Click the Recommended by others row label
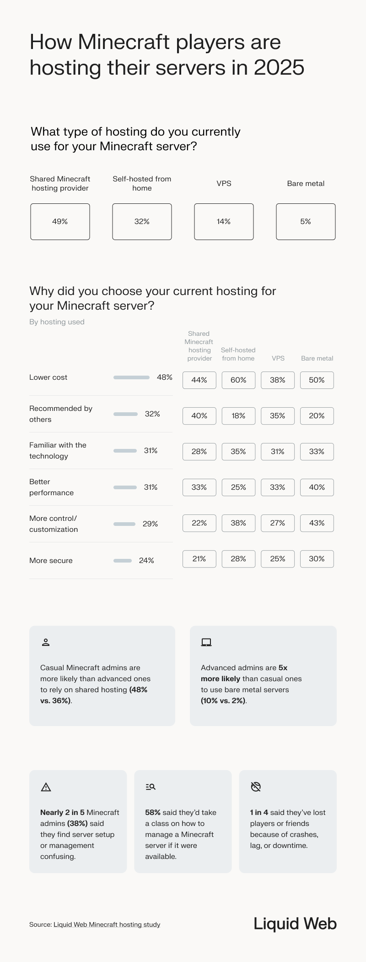The width and height of the screenshot is (366, 962). (60, 414)
